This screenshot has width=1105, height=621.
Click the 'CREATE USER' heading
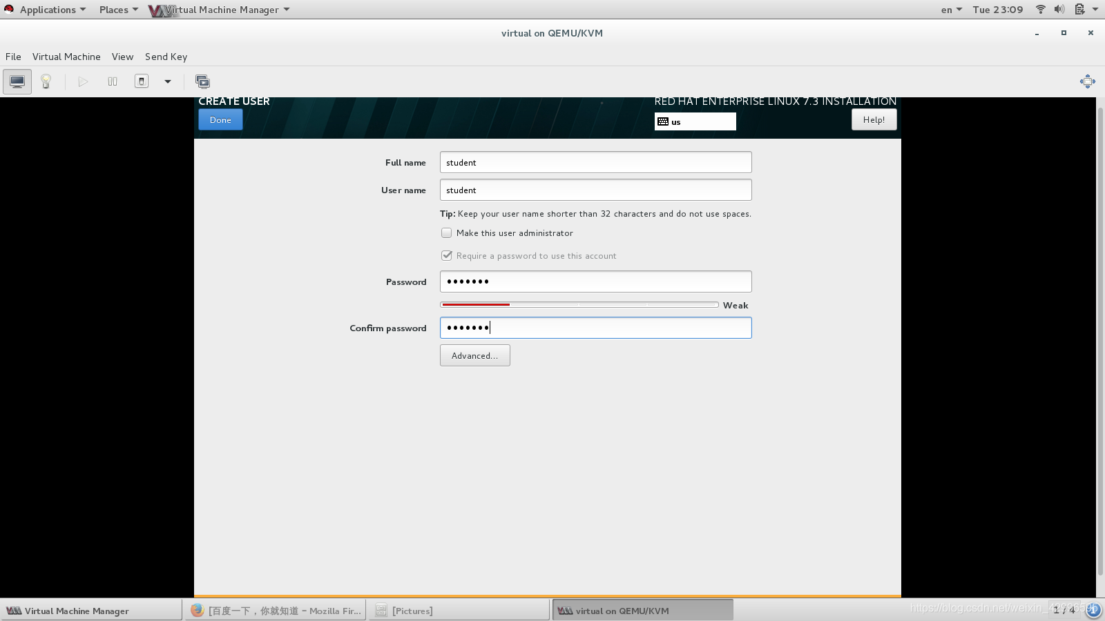tap(234, 101)
